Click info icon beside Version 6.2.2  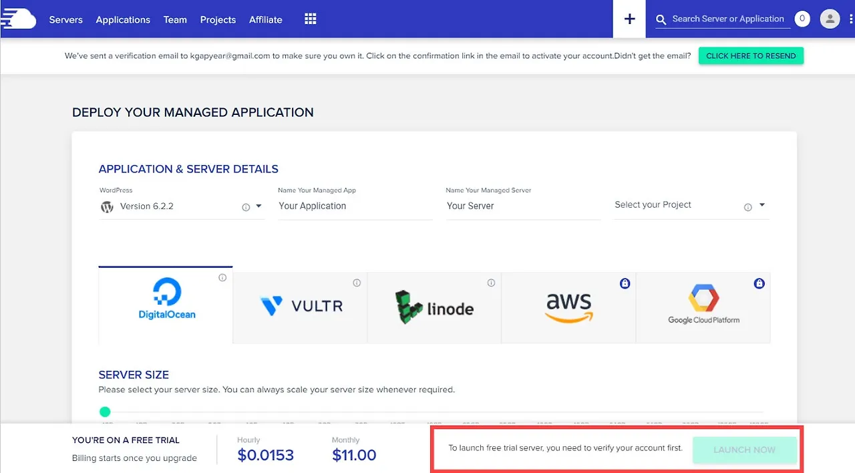246,207
